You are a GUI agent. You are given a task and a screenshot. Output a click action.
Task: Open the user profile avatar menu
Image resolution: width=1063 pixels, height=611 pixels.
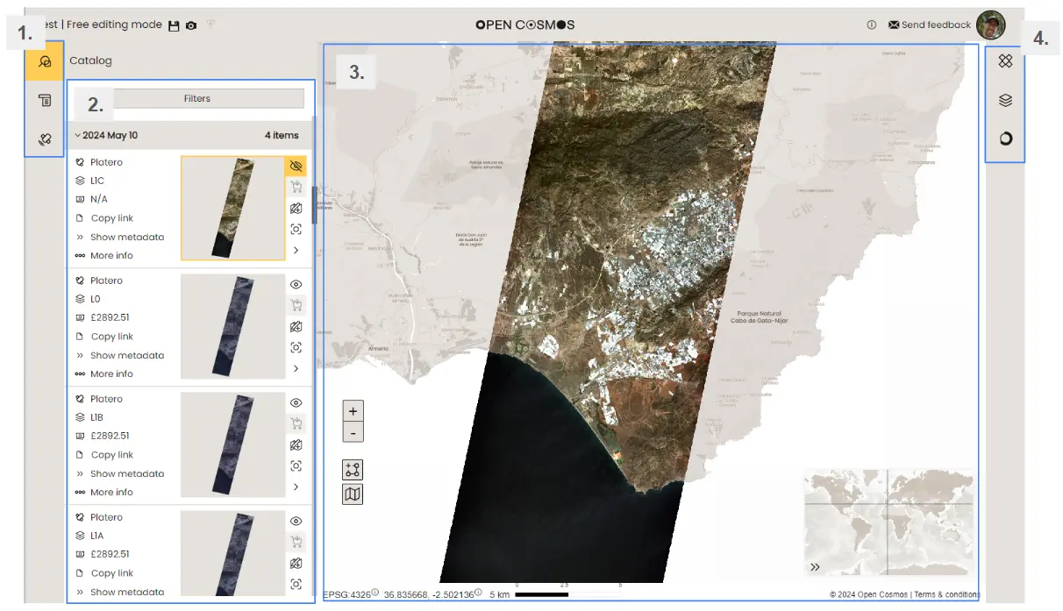pyautogui.click(x=991, y=25)
